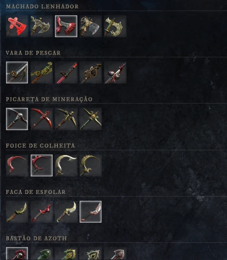Select the red-and-white fishing rod skin
227x260 pixels.
(x=115, y=73)
